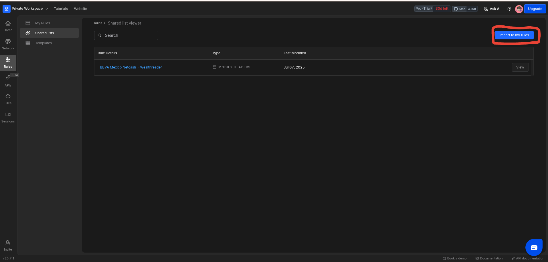Click the GitHub Star badge
The image size is (548, 262).
(459, 9)
